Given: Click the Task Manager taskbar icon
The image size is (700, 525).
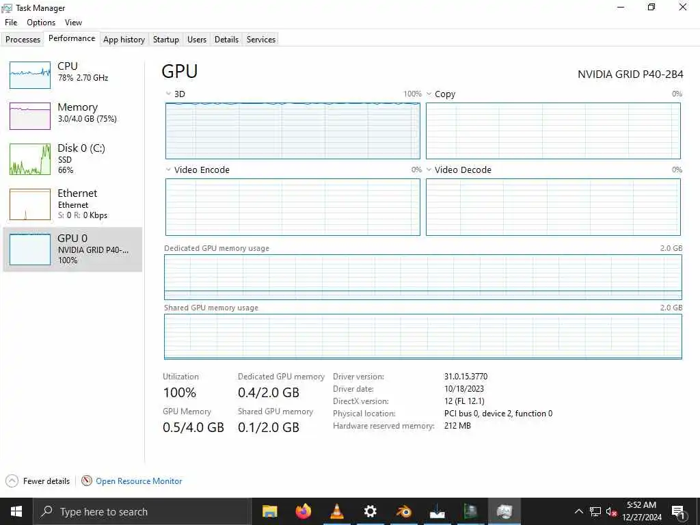Looking at the screenshot, I should [504, 511].
